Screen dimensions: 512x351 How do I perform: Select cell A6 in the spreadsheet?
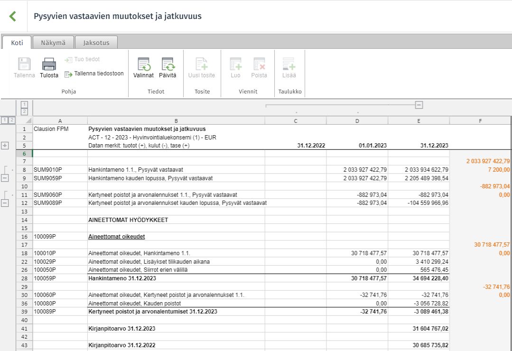[60, 154]
